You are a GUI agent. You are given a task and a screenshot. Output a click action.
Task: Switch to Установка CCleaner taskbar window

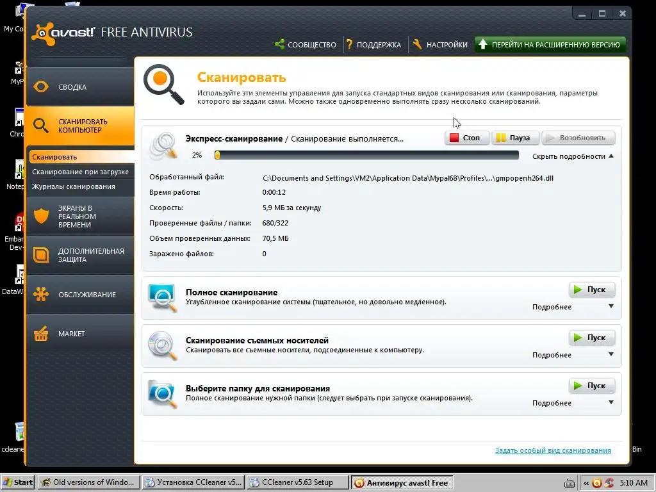pyautogui.click(x=193, y=482)
